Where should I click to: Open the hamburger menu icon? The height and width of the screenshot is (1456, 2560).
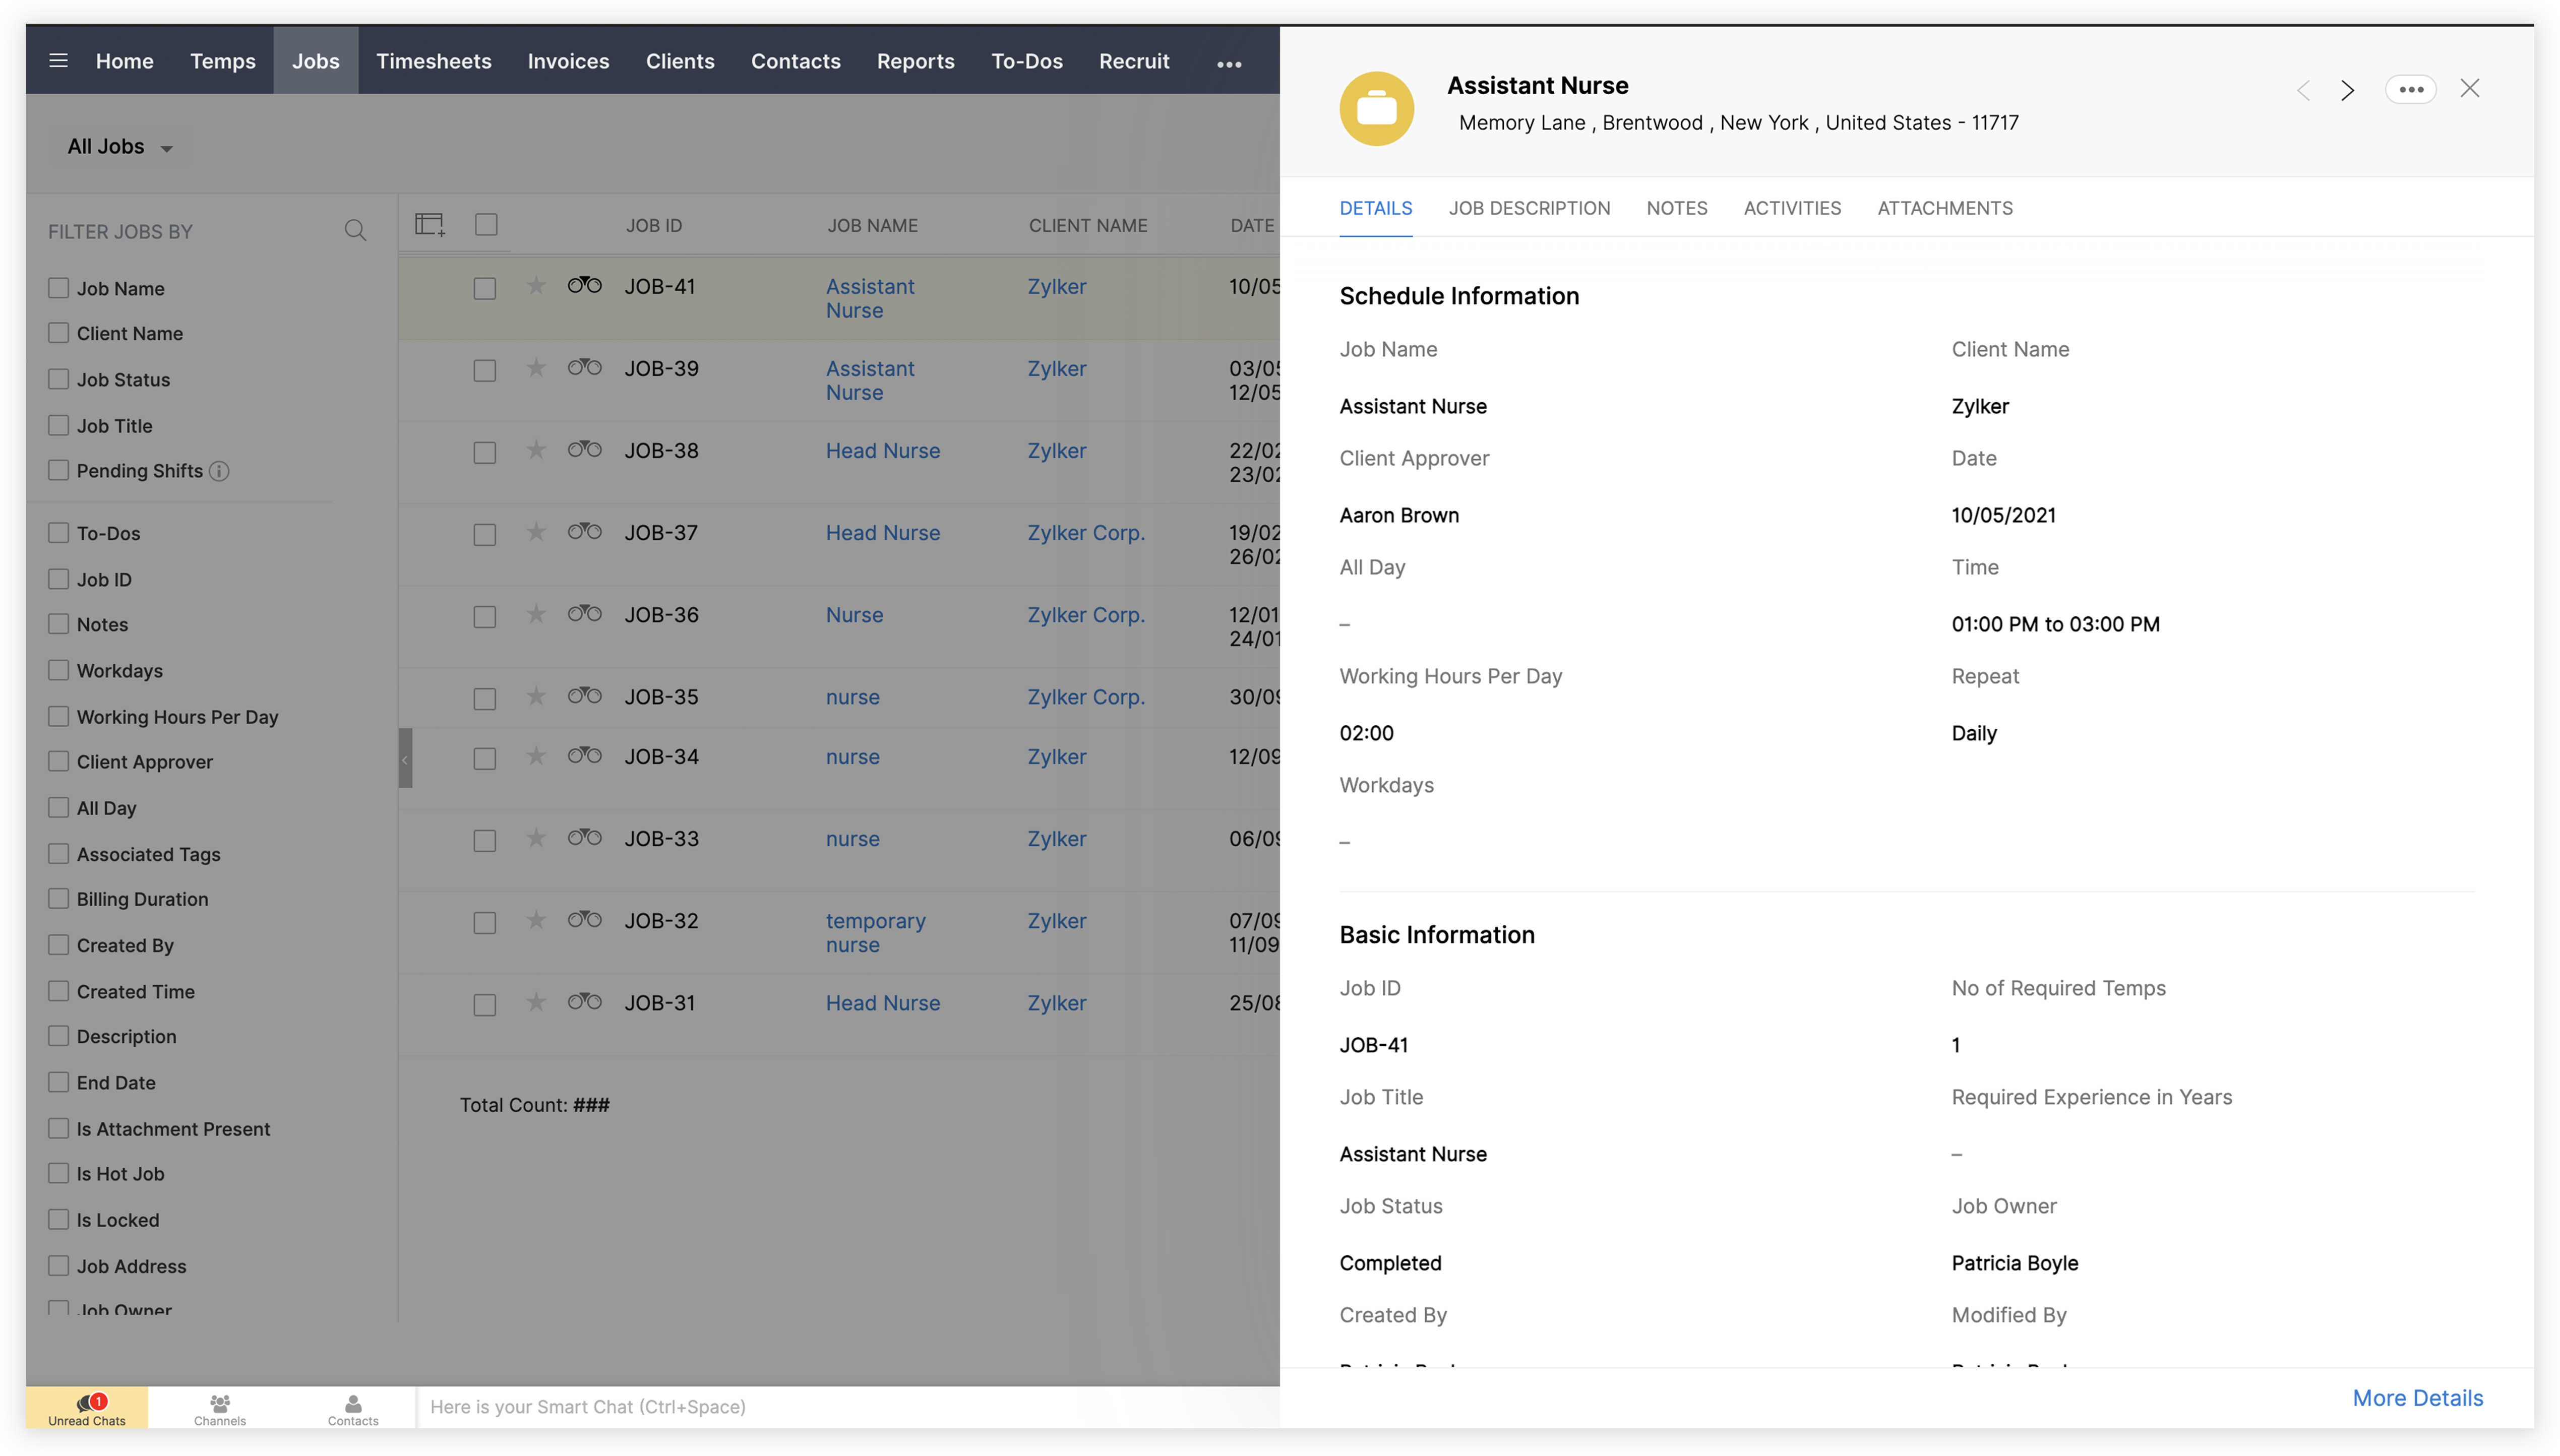pos(58,61)
